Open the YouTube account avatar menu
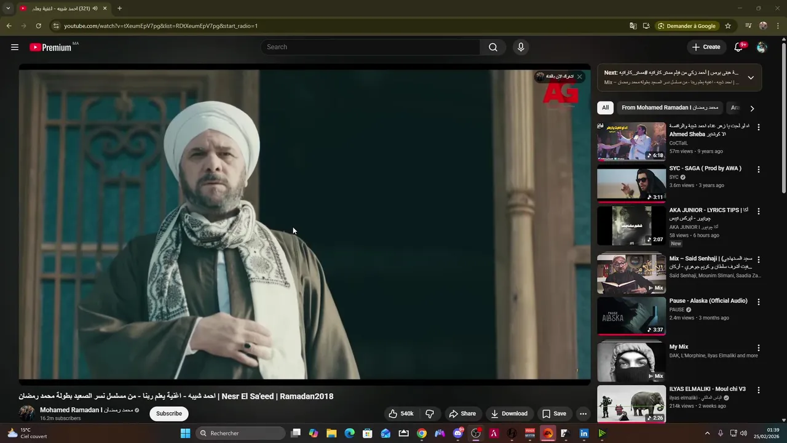787x443 pixels. click(762, 47)
